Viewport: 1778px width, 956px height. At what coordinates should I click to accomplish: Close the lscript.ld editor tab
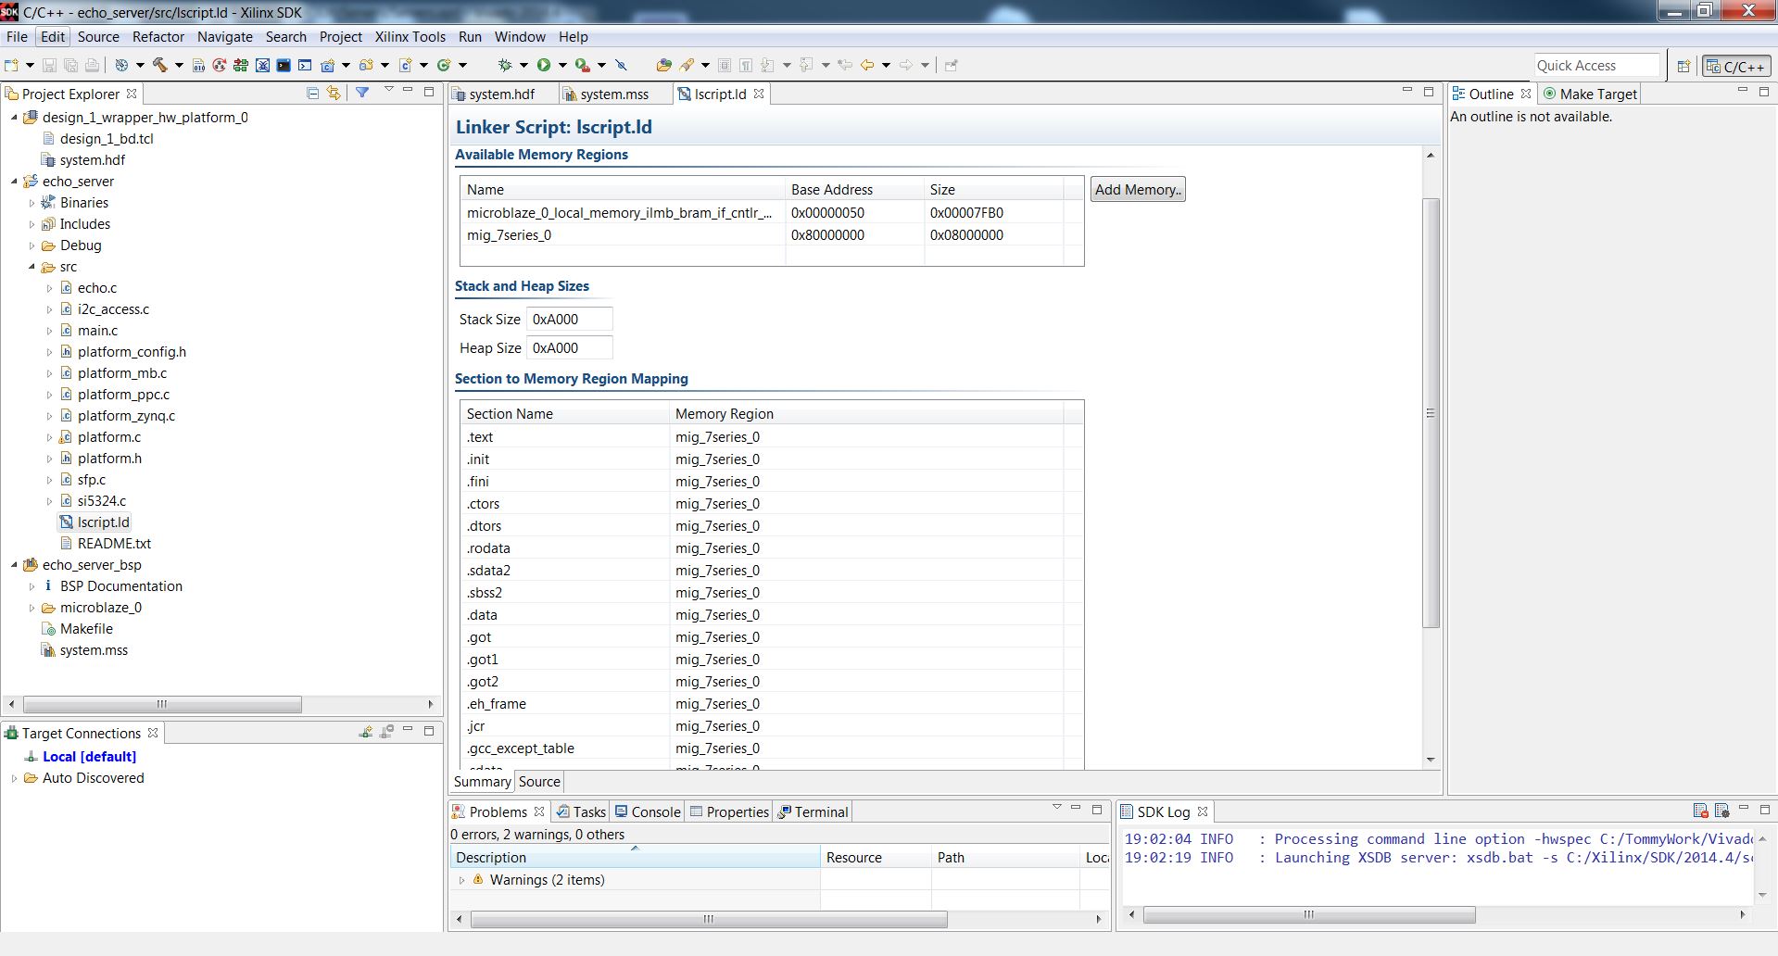tap(759, 94)
